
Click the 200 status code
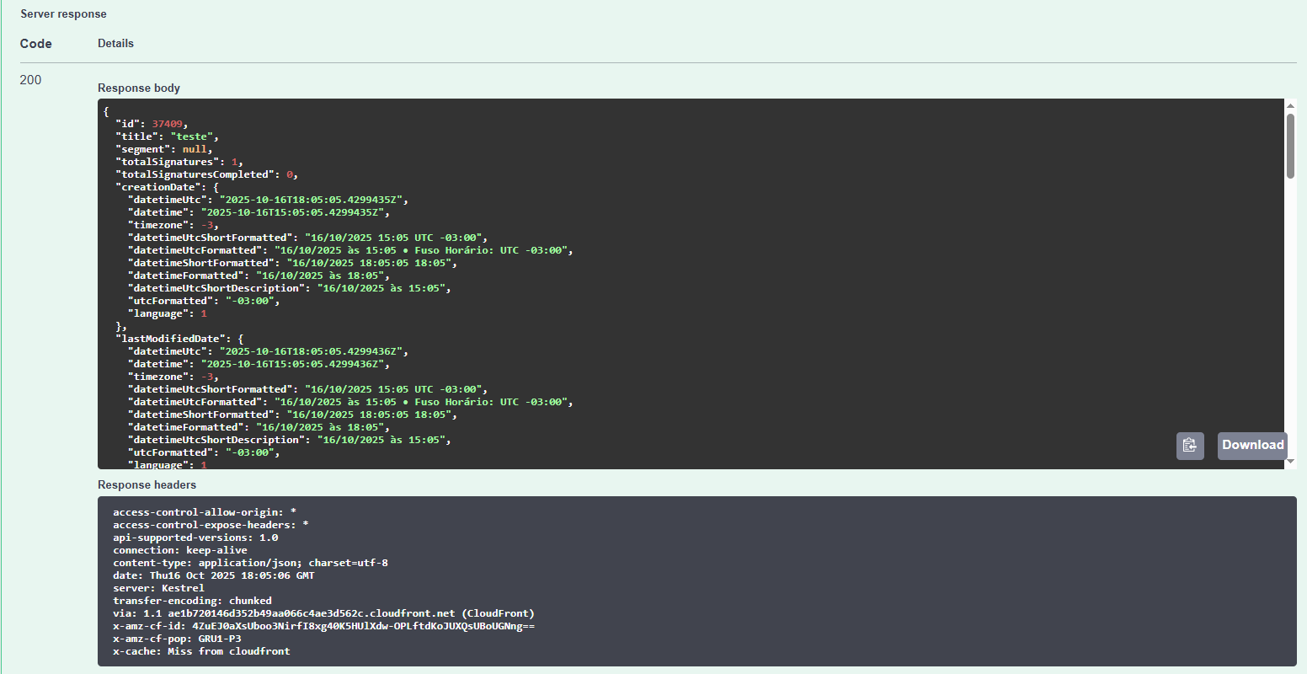click(30, 80)
